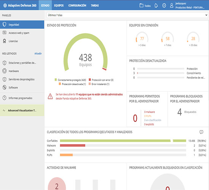Click the 28 offline more than 30 días gauge
The image size is (209, 190).
click(x=193, y=39)
